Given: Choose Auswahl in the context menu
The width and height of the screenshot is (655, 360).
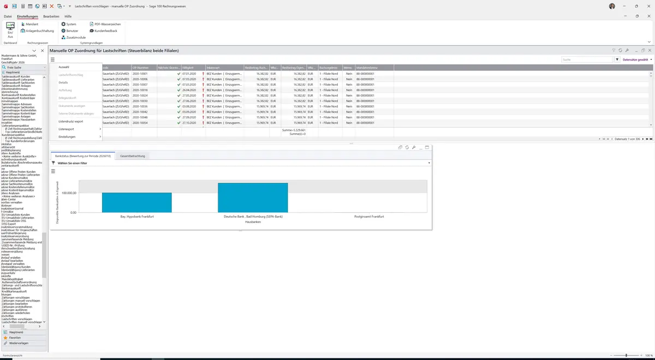Looking at the screenshot, I should click(64, 67).
